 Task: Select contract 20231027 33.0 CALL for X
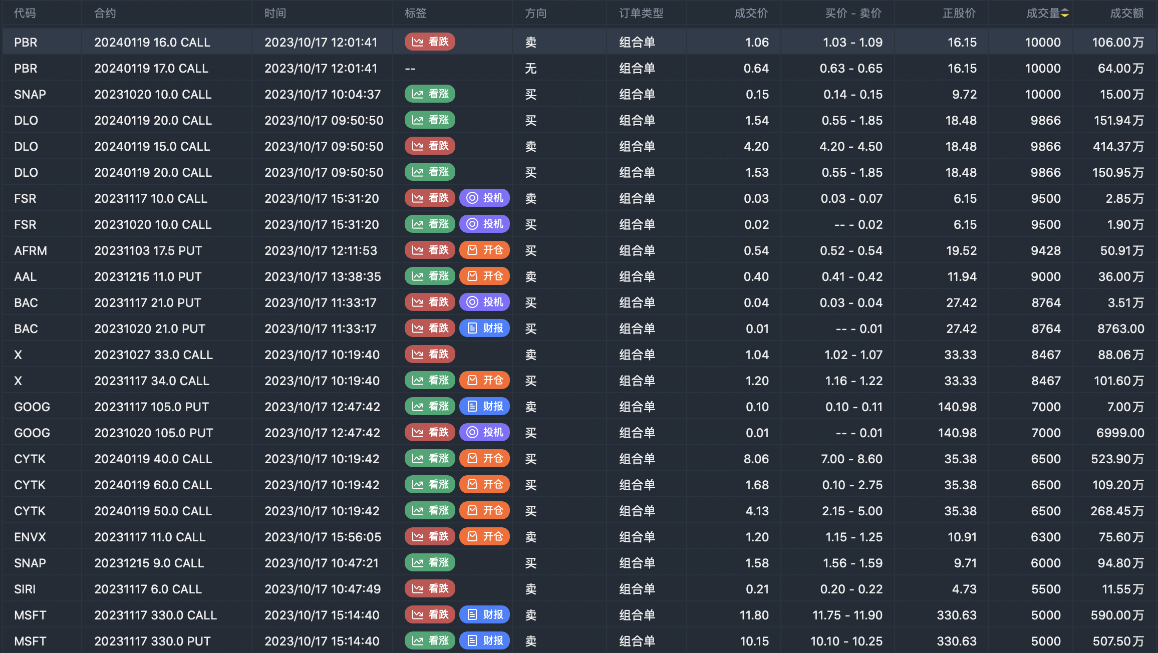click(154, 355)
